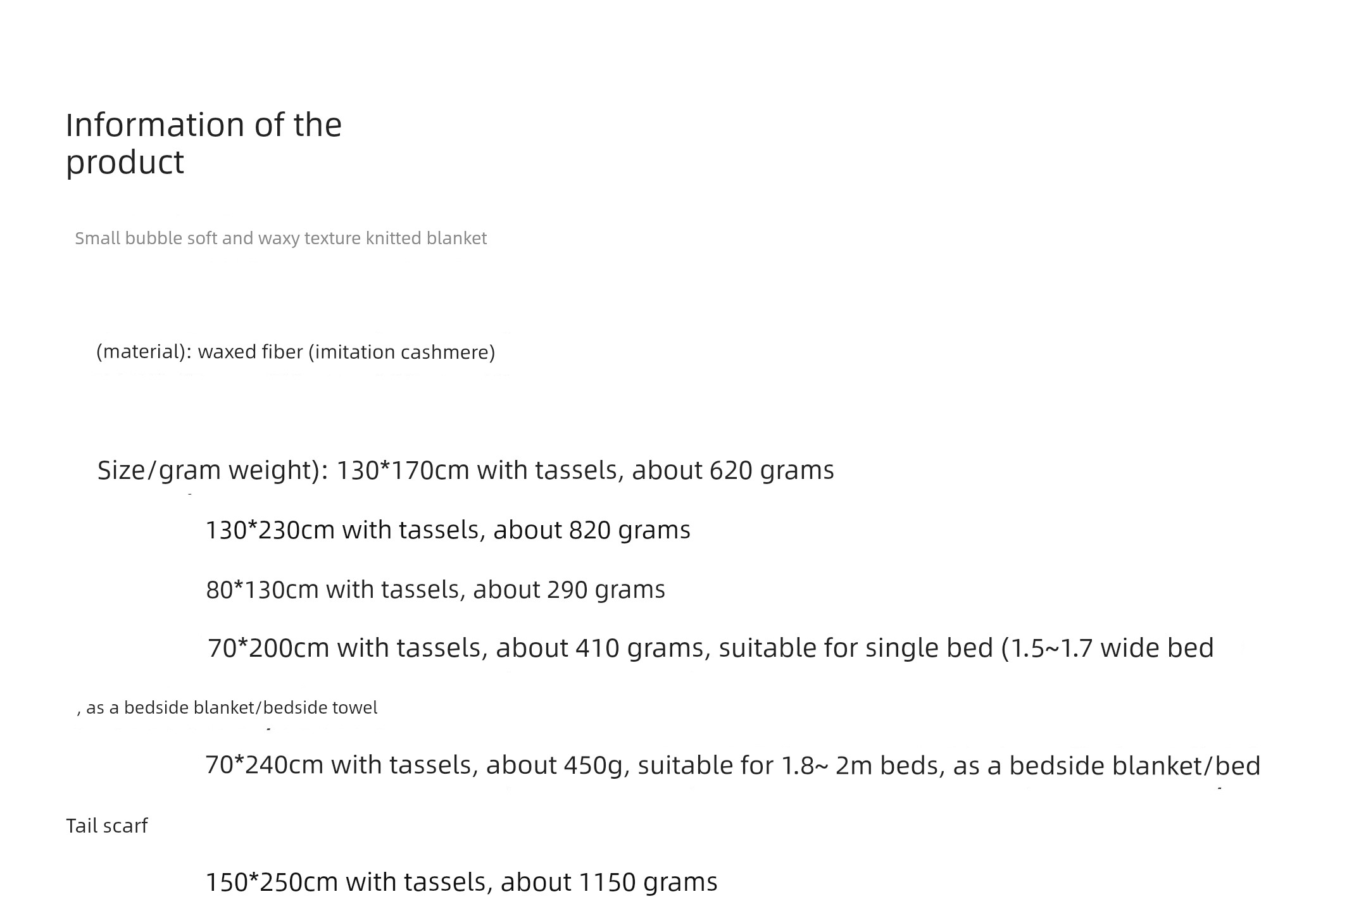The height and width of the screenshot is (906, 1354).
Task: Click the "about 620 grams" weight
Action: 732,470
